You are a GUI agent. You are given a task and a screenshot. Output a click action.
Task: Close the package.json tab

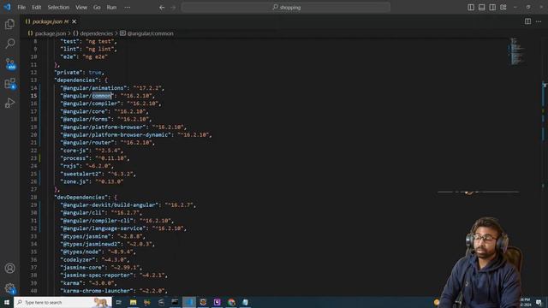pyautogui.click(x=74, y=21)
